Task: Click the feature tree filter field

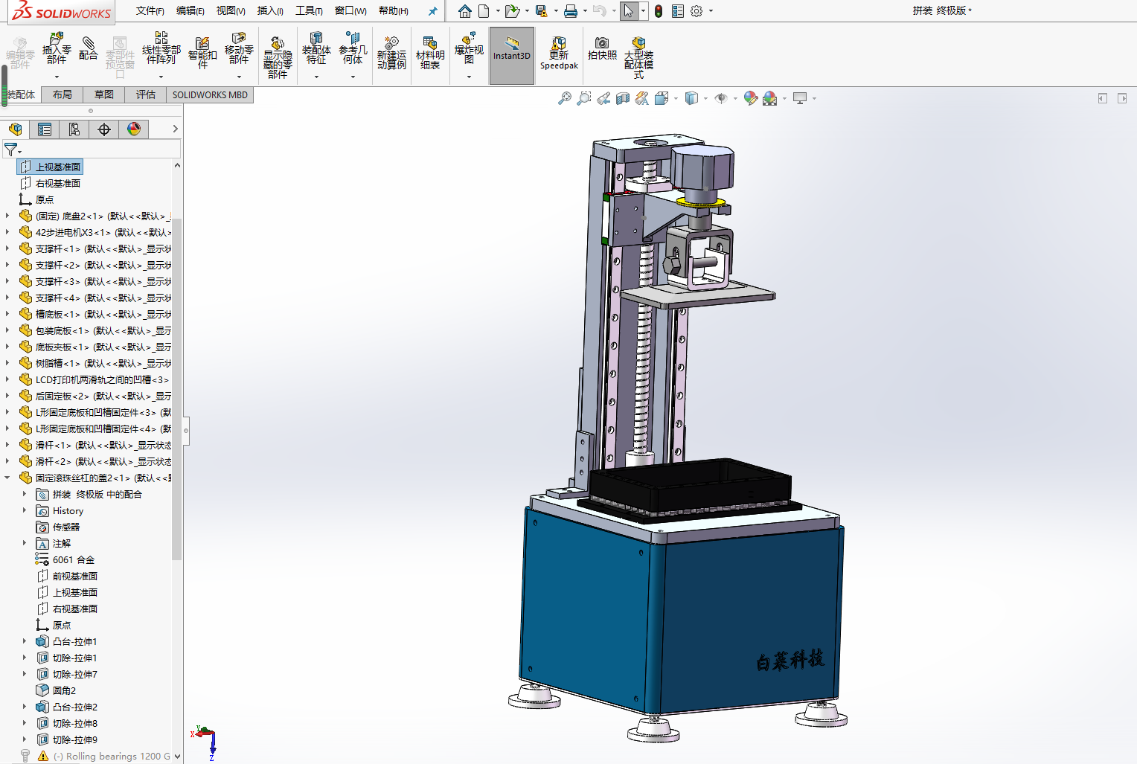Action: point(97,150)
